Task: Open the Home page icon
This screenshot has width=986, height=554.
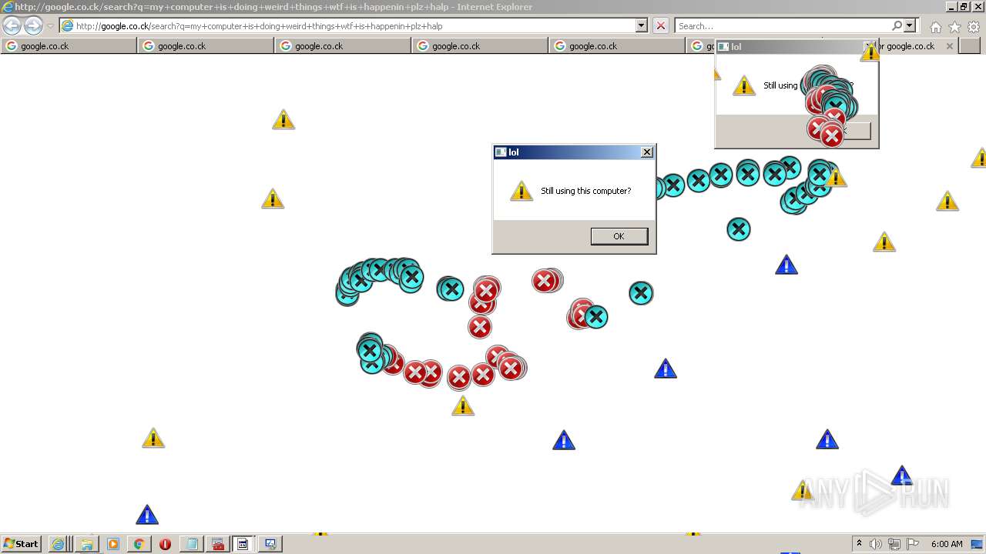Action: click(935, 27)
